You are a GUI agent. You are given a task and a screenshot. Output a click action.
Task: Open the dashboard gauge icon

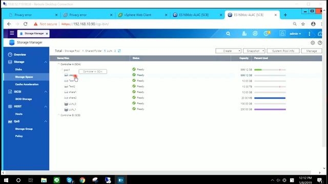(x=320, y=34)
